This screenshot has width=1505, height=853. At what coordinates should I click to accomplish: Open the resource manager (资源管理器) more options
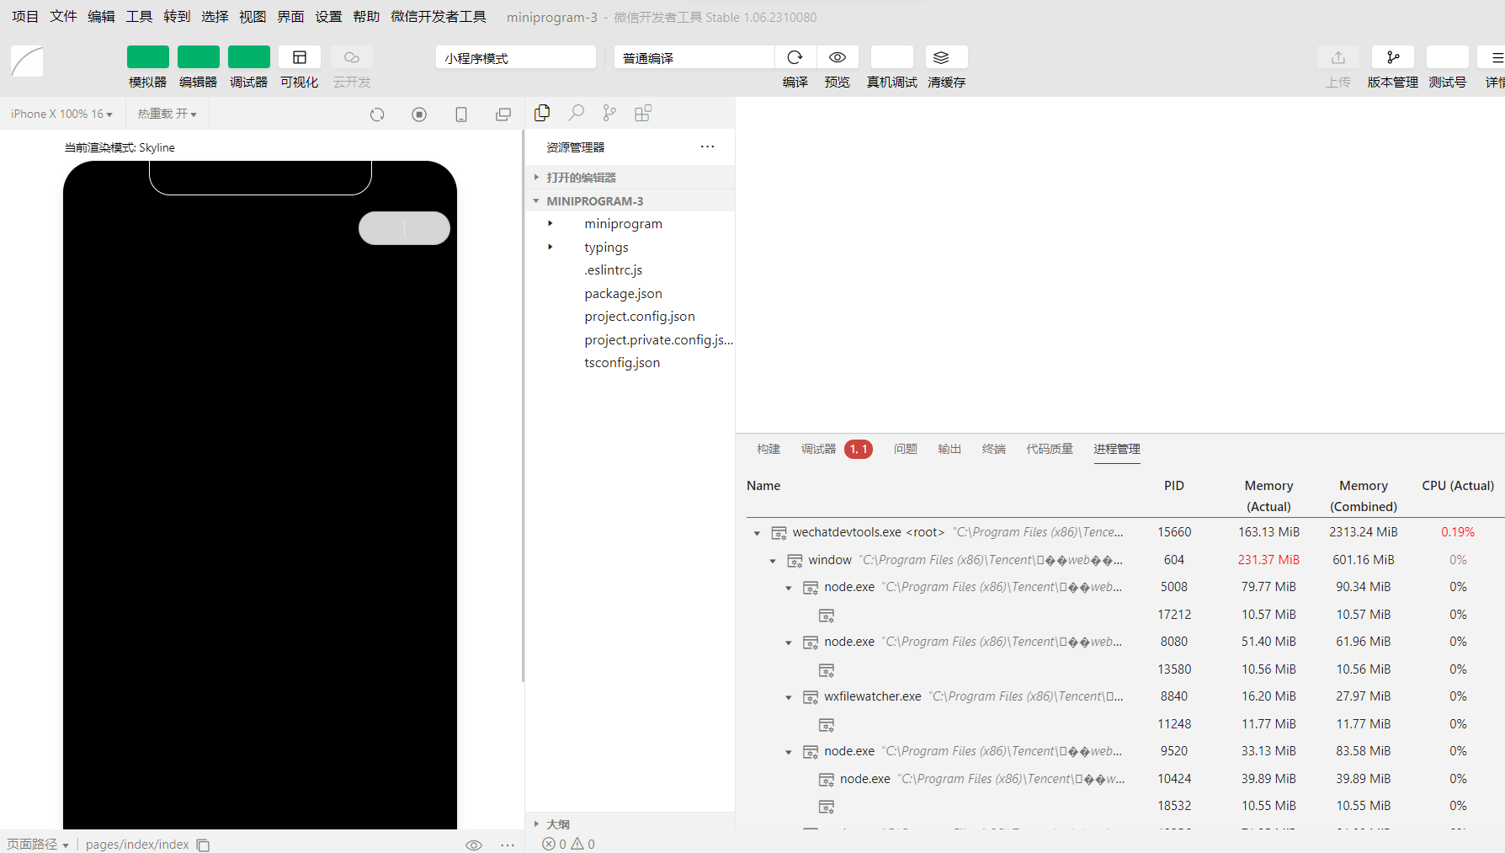pyautogui.click(x=707, y=147)
